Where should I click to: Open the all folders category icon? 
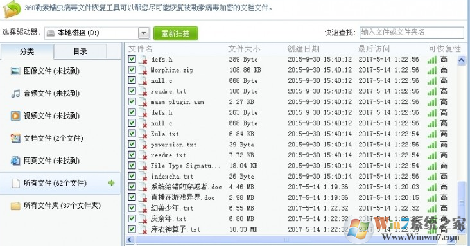[15, 206]
